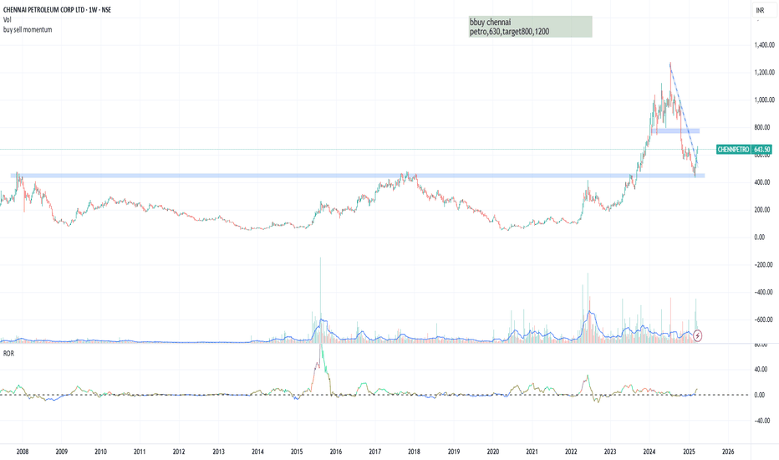Click the 200.00 price axis label
Viewport: 779px width, 460px height.
click(x=762, y=210)
